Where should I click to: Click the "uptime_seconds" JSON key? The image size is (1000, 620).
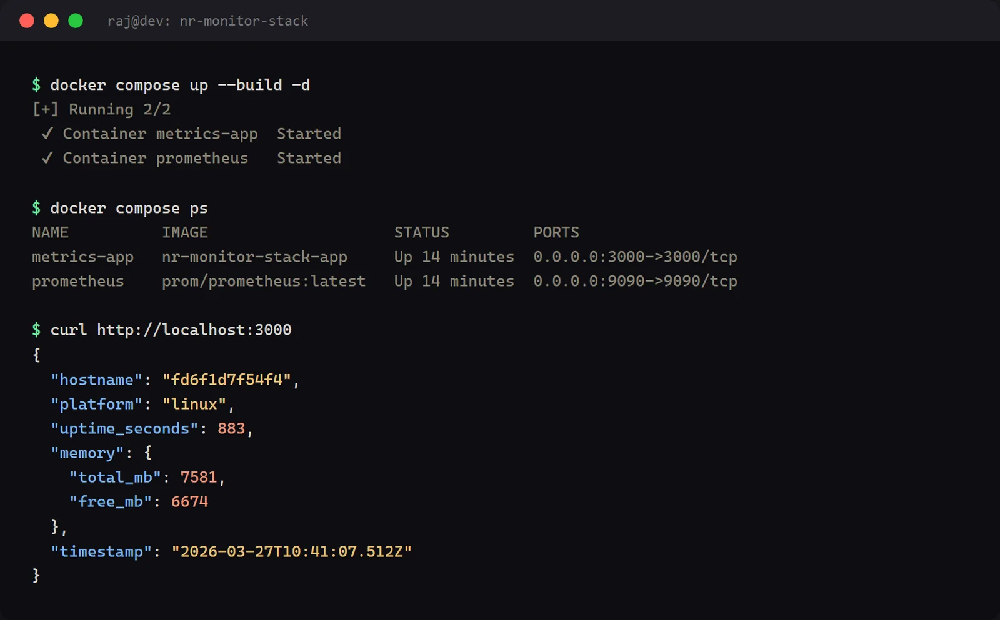pos(124,428)
